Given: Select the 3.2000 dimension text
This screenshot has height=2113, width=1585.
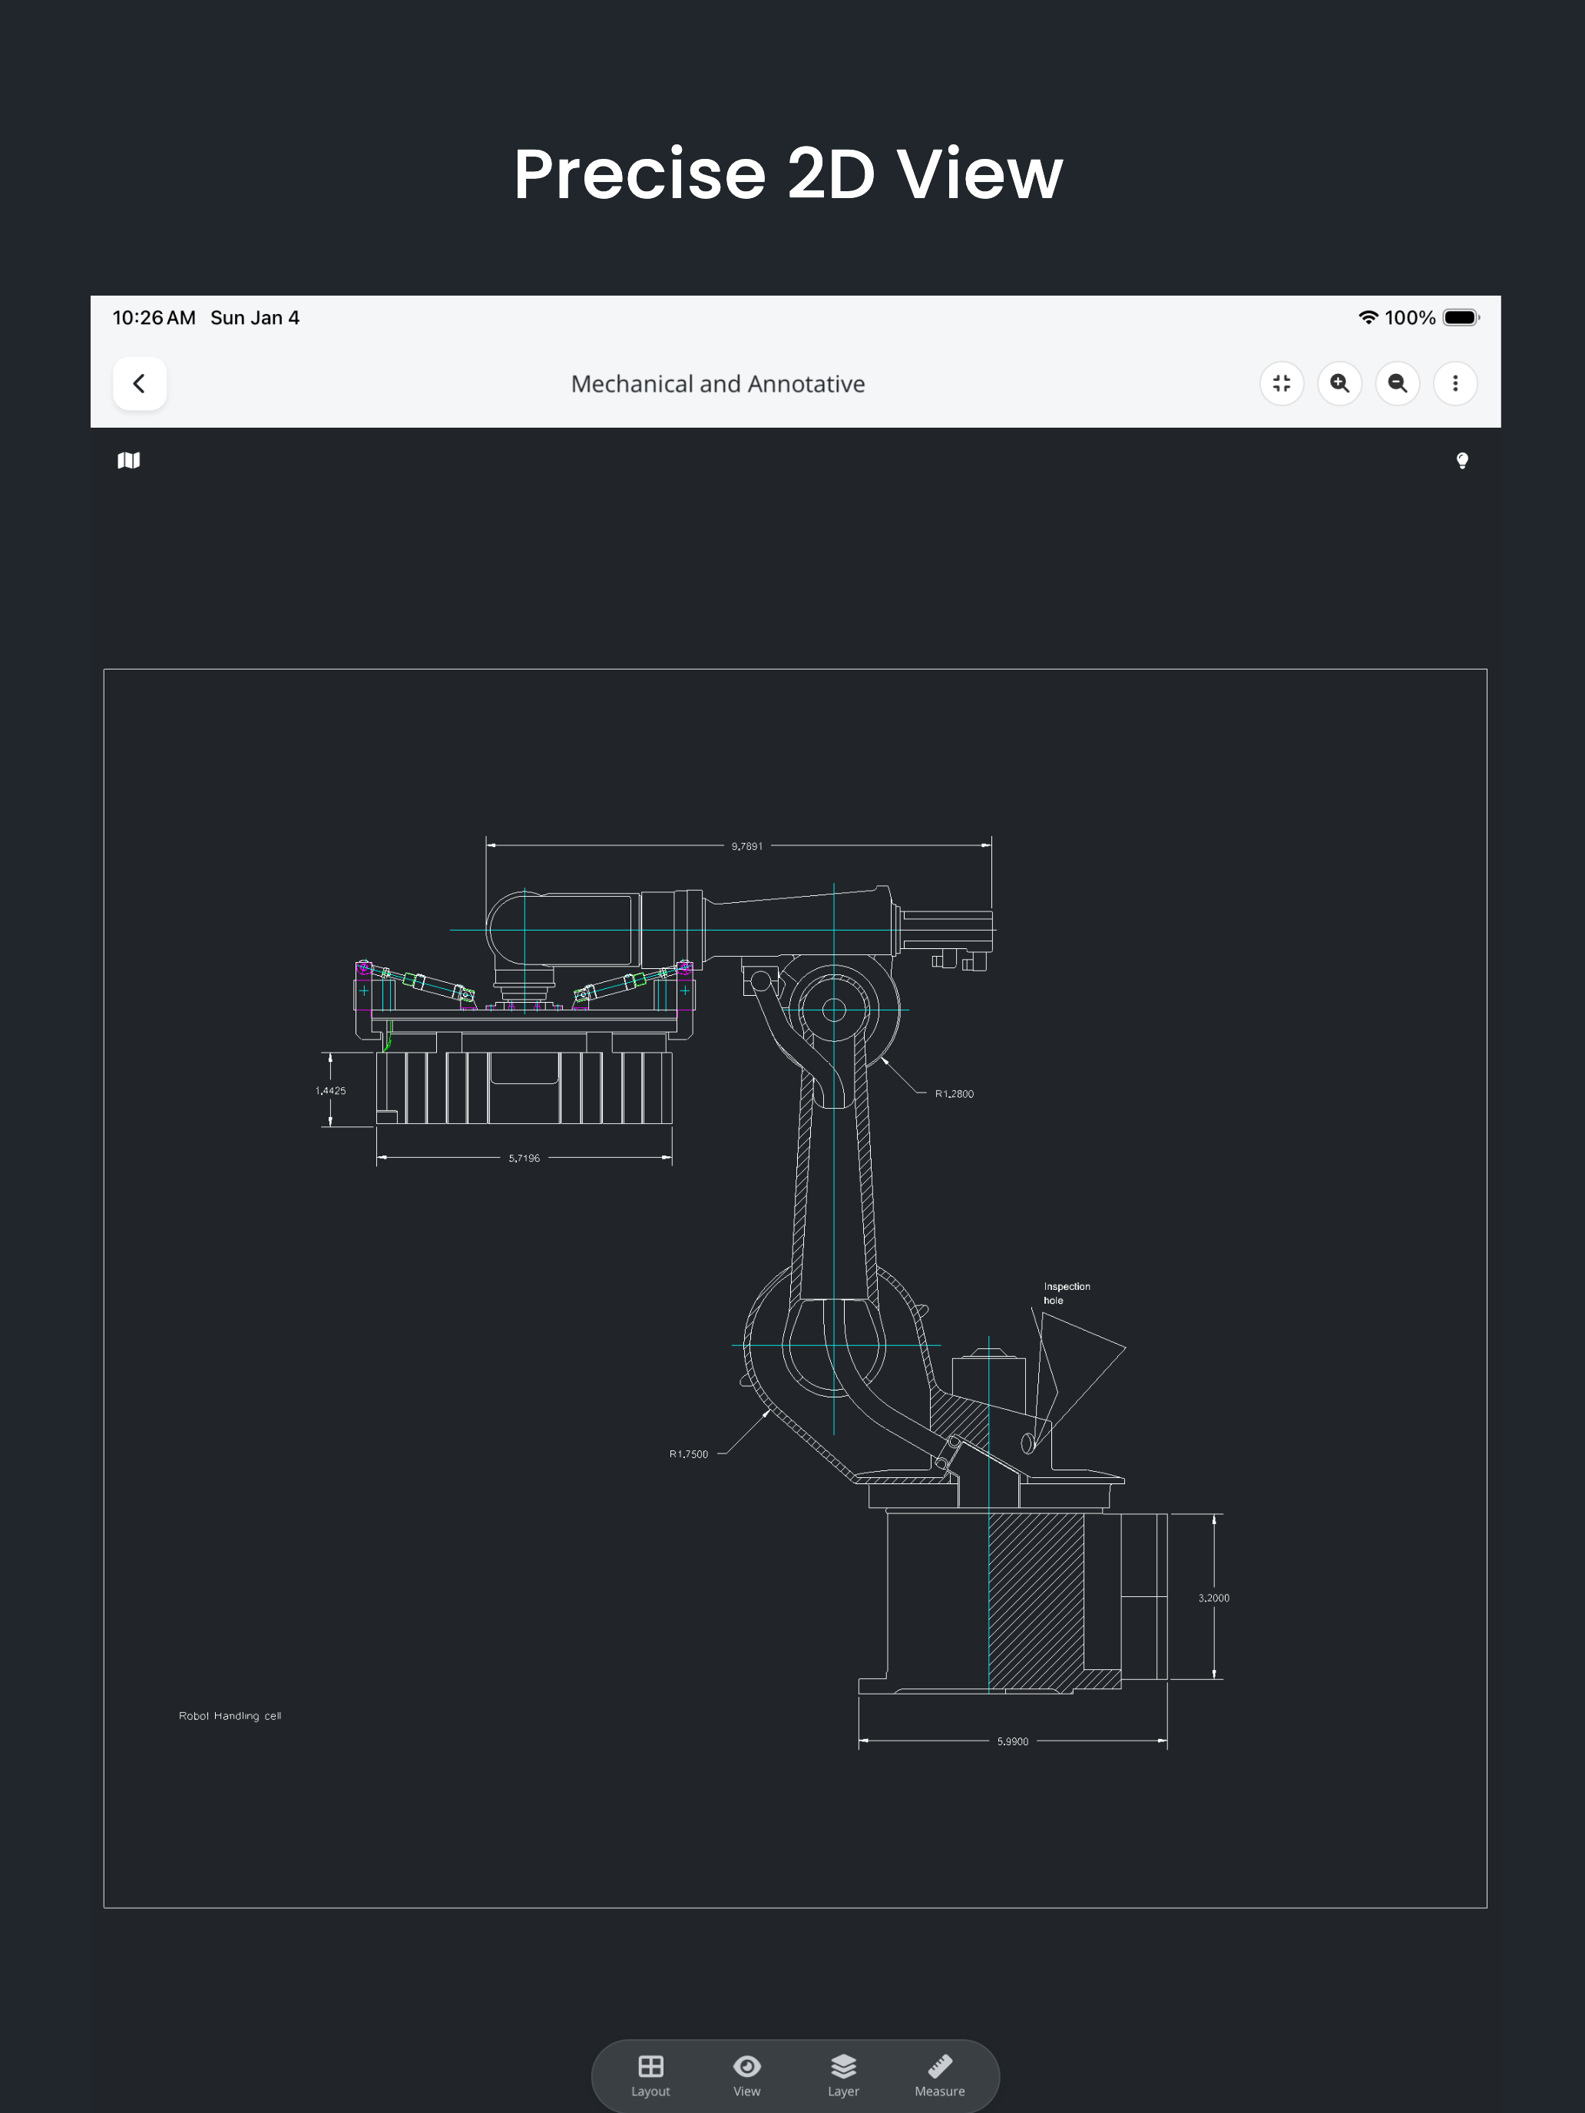Looking at the screenshot, I should pyautogui.click(x=1213, y=1598).
